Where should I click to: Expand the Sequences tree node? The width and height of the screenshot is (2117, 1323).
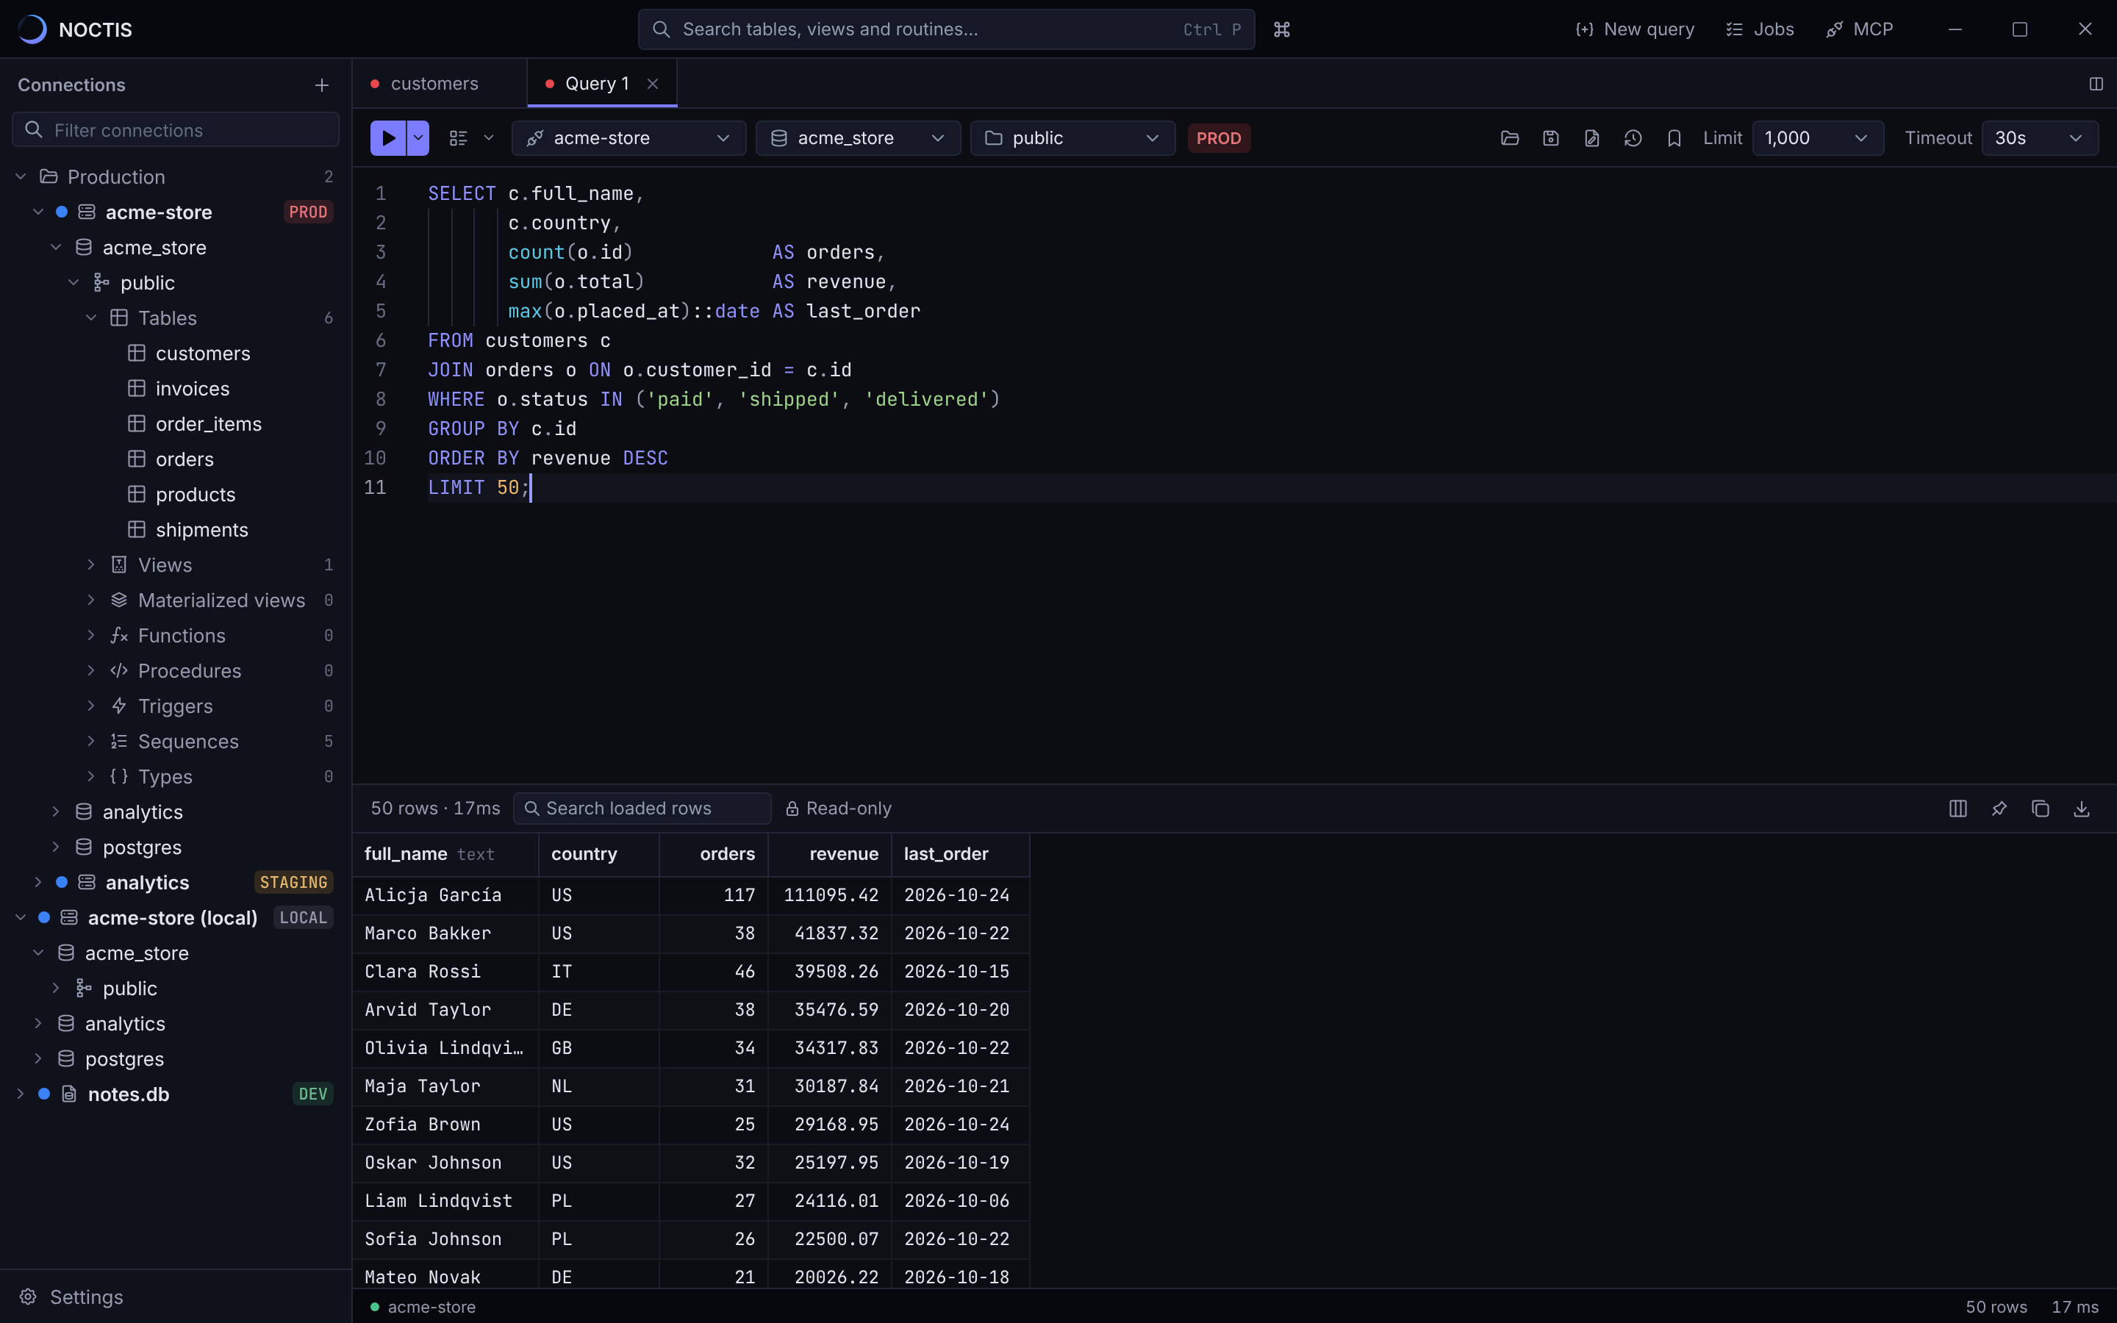[x=91, y=741]
